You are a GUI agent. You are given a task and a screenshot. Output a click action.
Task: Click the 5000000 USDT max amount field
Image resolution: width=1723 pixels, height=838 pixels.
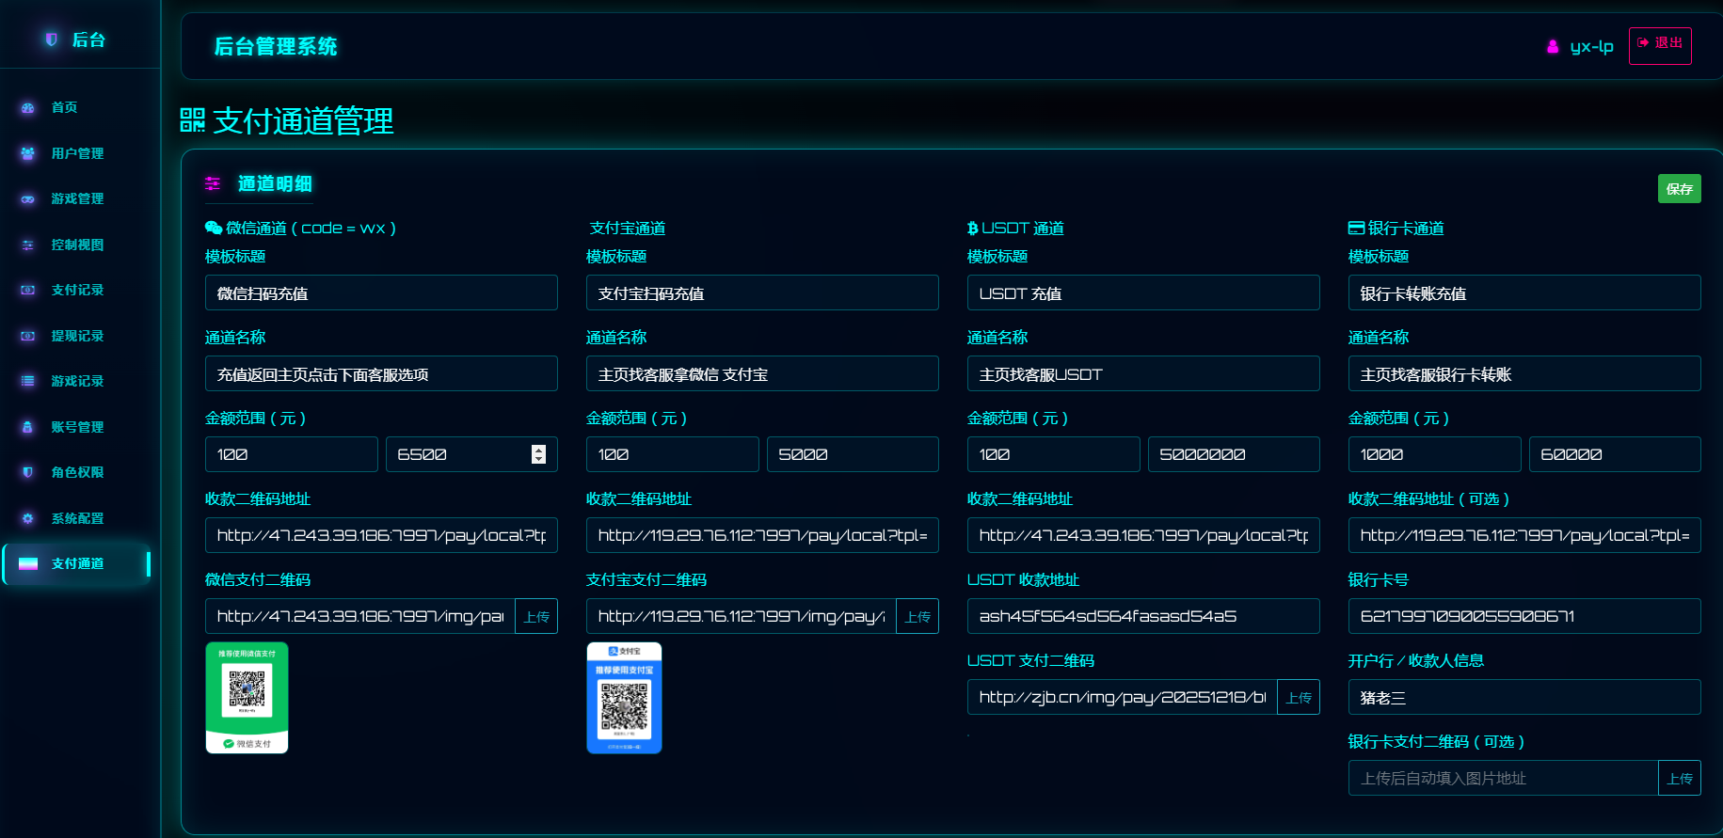tap(1234, 454)
